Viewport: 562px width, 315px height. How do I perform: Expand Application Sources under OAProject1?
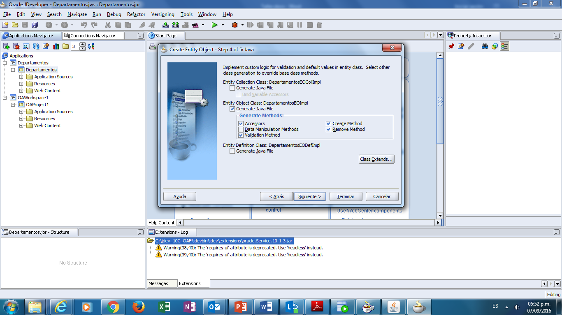21,112
